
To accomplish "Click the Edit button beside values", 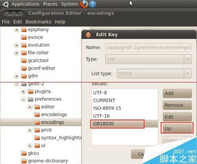I will [177, 117].
